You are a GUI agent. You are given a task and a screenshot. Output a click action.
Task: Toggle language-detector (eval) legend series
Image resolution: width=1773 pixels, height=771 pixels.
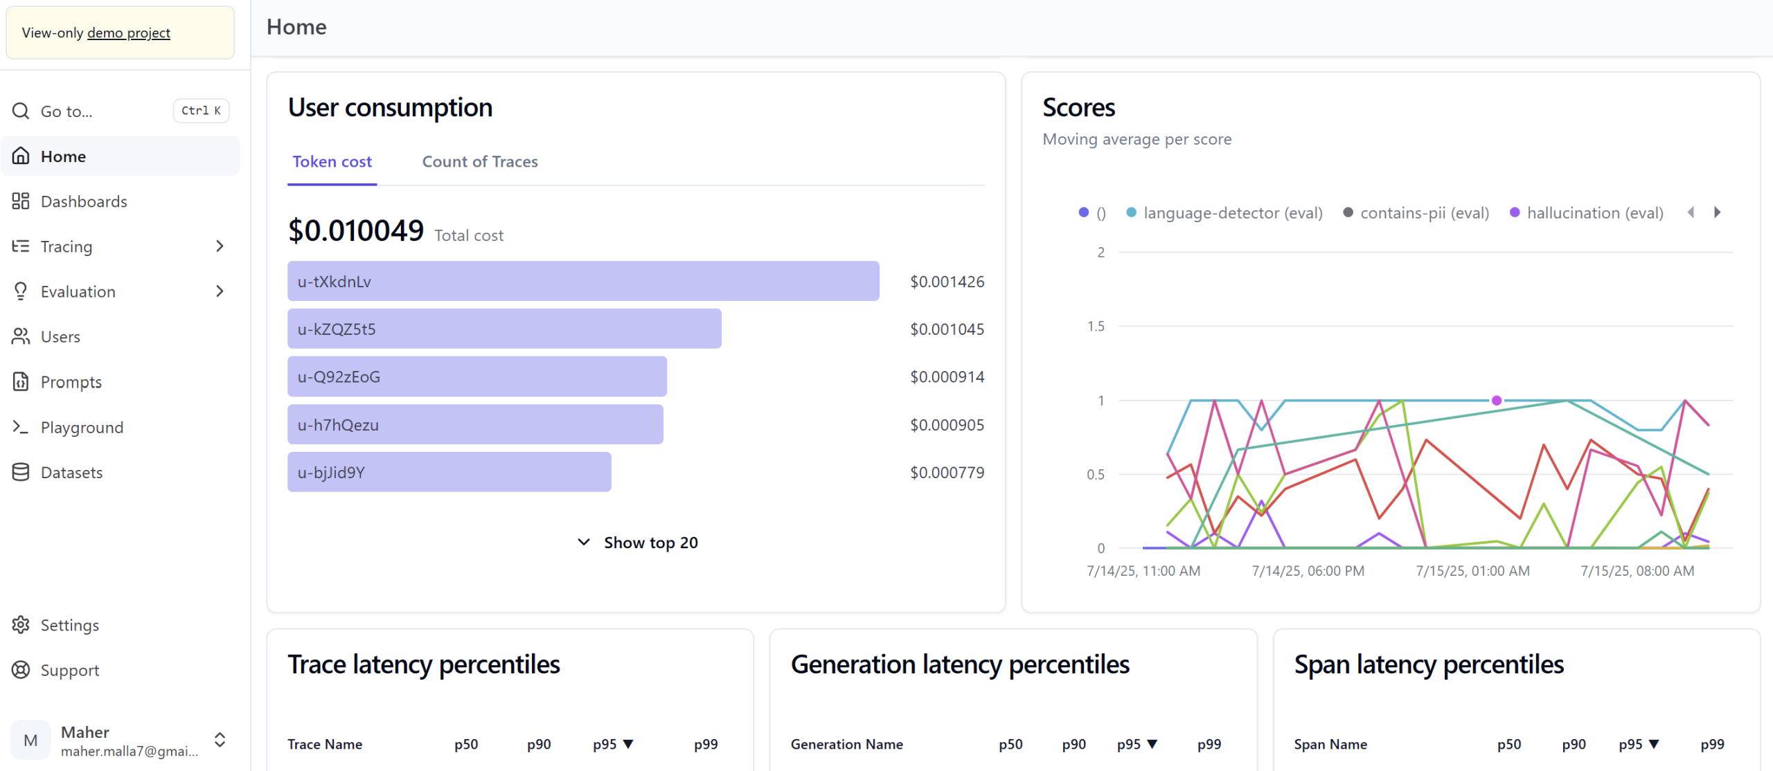coord(1224,213)
